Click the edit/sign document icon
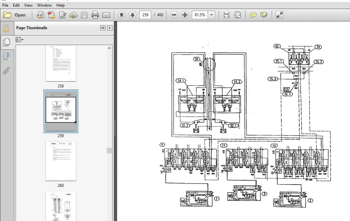The image size is (350, 221). [62, 15]
